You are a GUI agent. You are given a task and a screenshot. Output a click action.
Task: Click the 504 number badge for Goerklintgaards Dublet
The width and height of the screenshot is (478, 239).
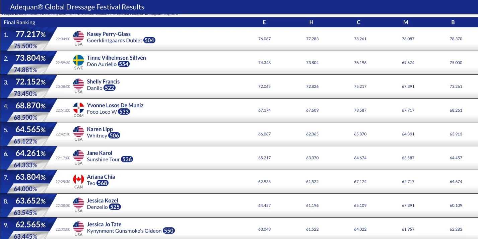pyautogui.click(x=149, y=41)
